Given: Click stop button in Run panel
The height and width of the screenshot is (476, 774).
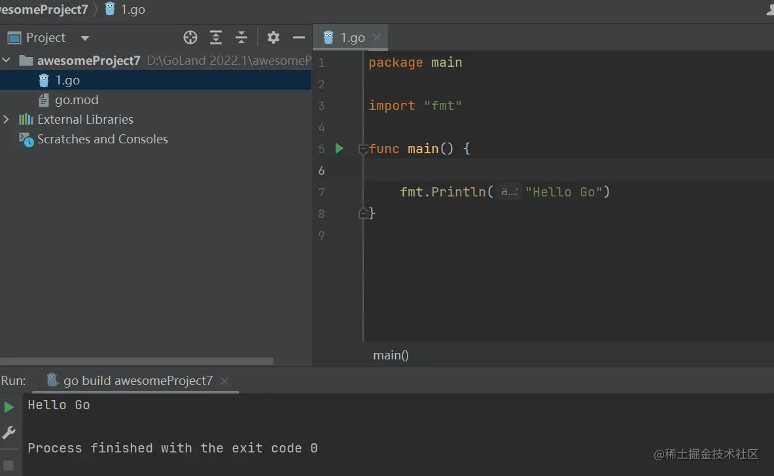Looking at the screenshot, I should point(9,465).
